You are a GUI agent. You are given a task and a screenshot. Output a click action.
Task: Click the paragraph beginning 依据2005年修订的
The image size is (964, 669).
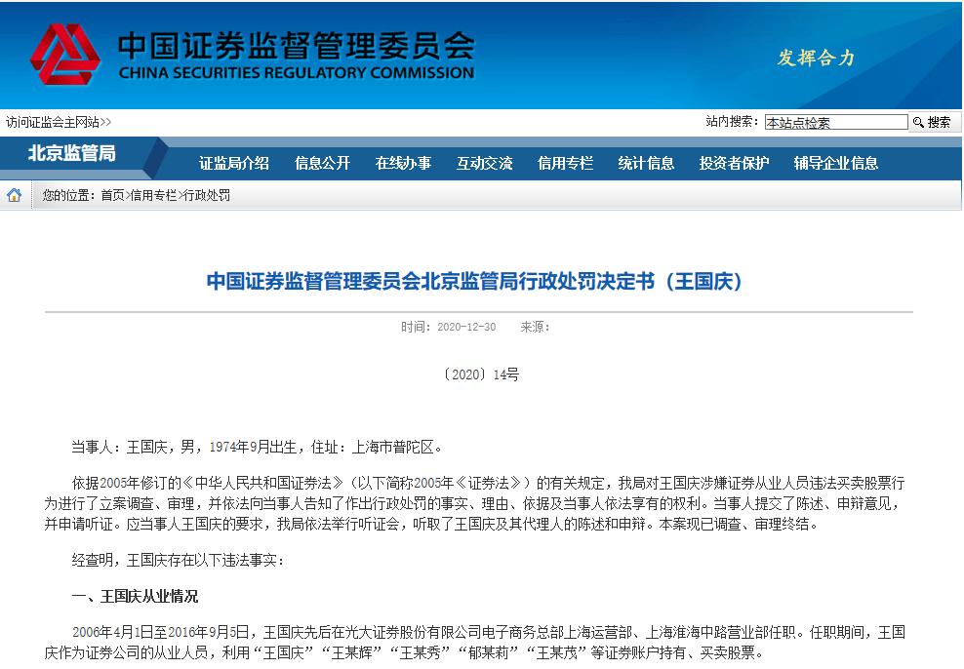(474, 504)
